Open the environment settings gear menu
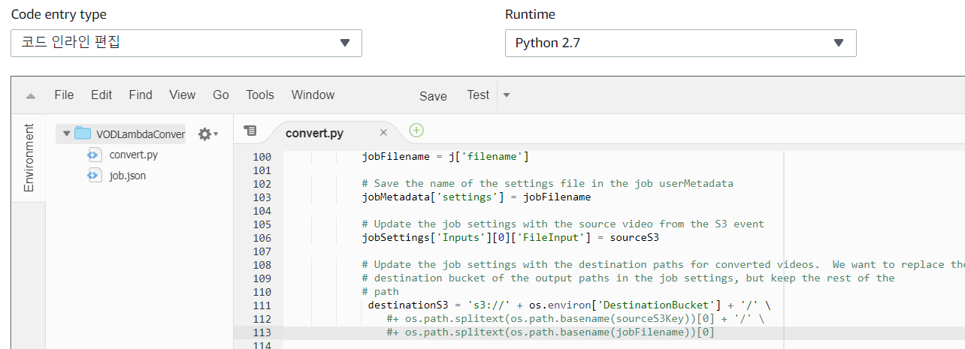Viewport: 965px width, 349px height. click(x=207, y=134)
